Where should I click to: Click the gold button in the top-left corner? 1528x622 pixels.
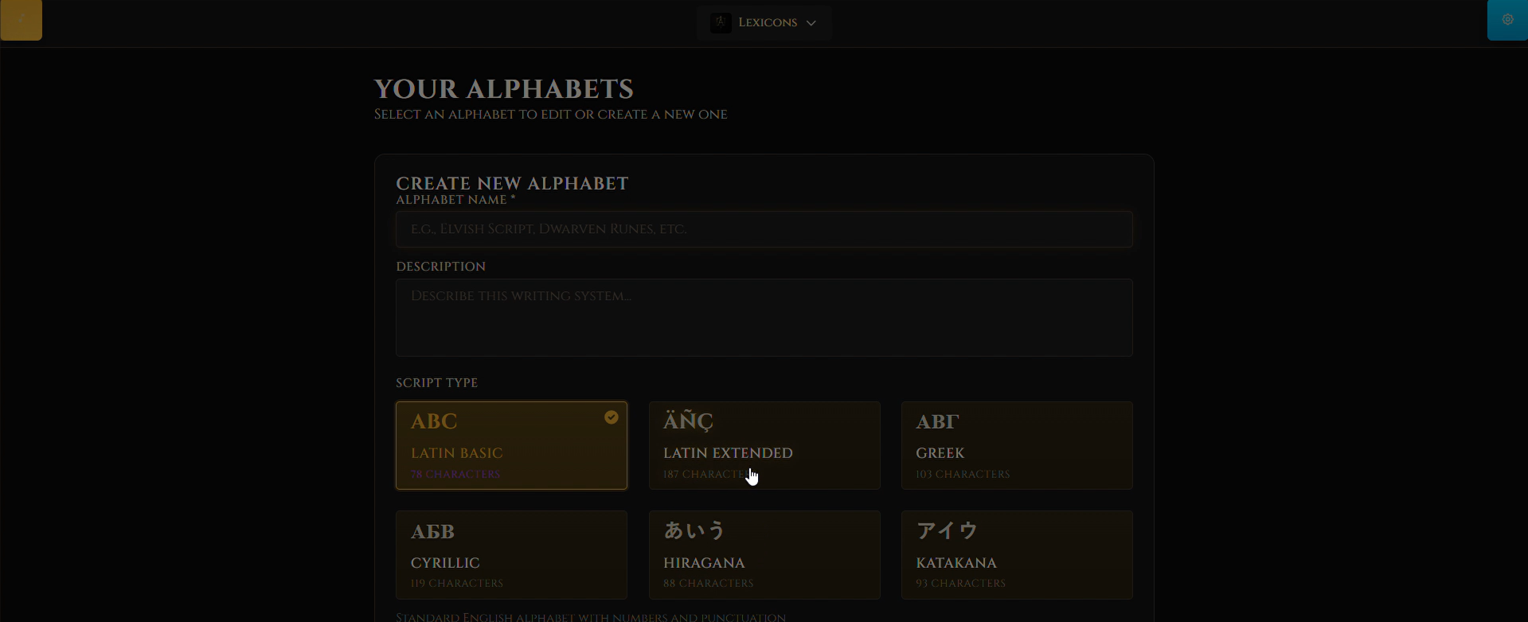[x=21, y=20]
